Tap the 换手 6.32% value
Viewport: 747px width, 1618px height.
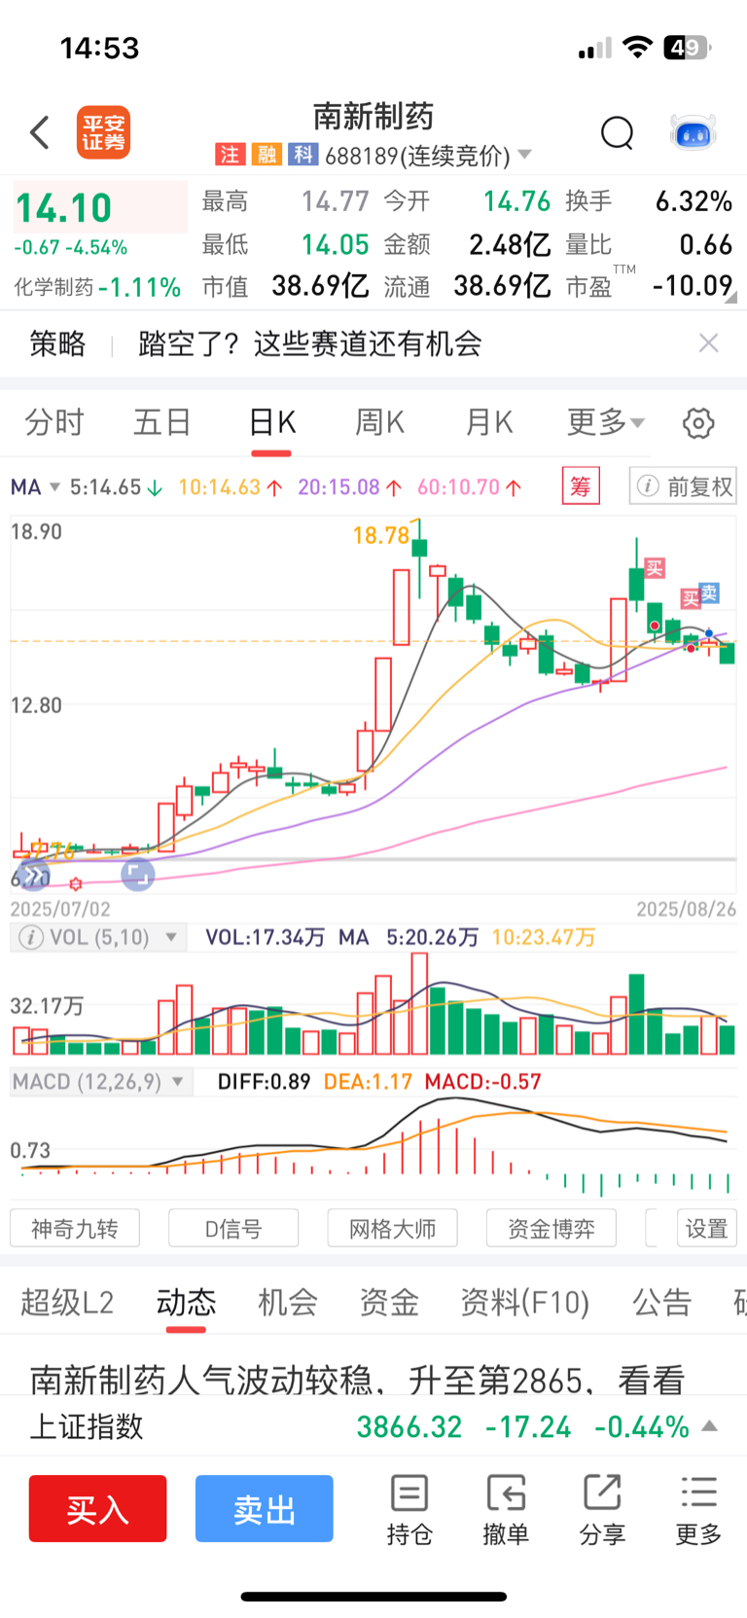(x=694, y=201)
